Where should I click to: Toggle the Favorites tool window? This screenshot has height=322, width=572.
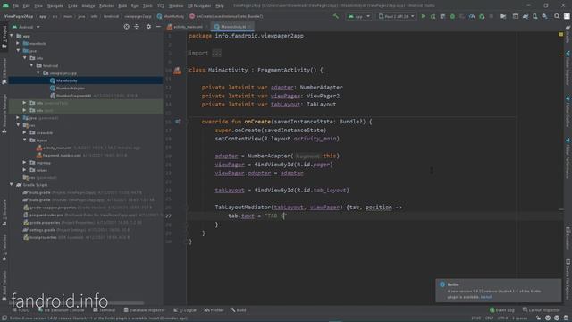click(4, 248)
